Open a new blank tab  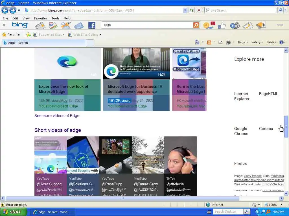tap(90, 43)
